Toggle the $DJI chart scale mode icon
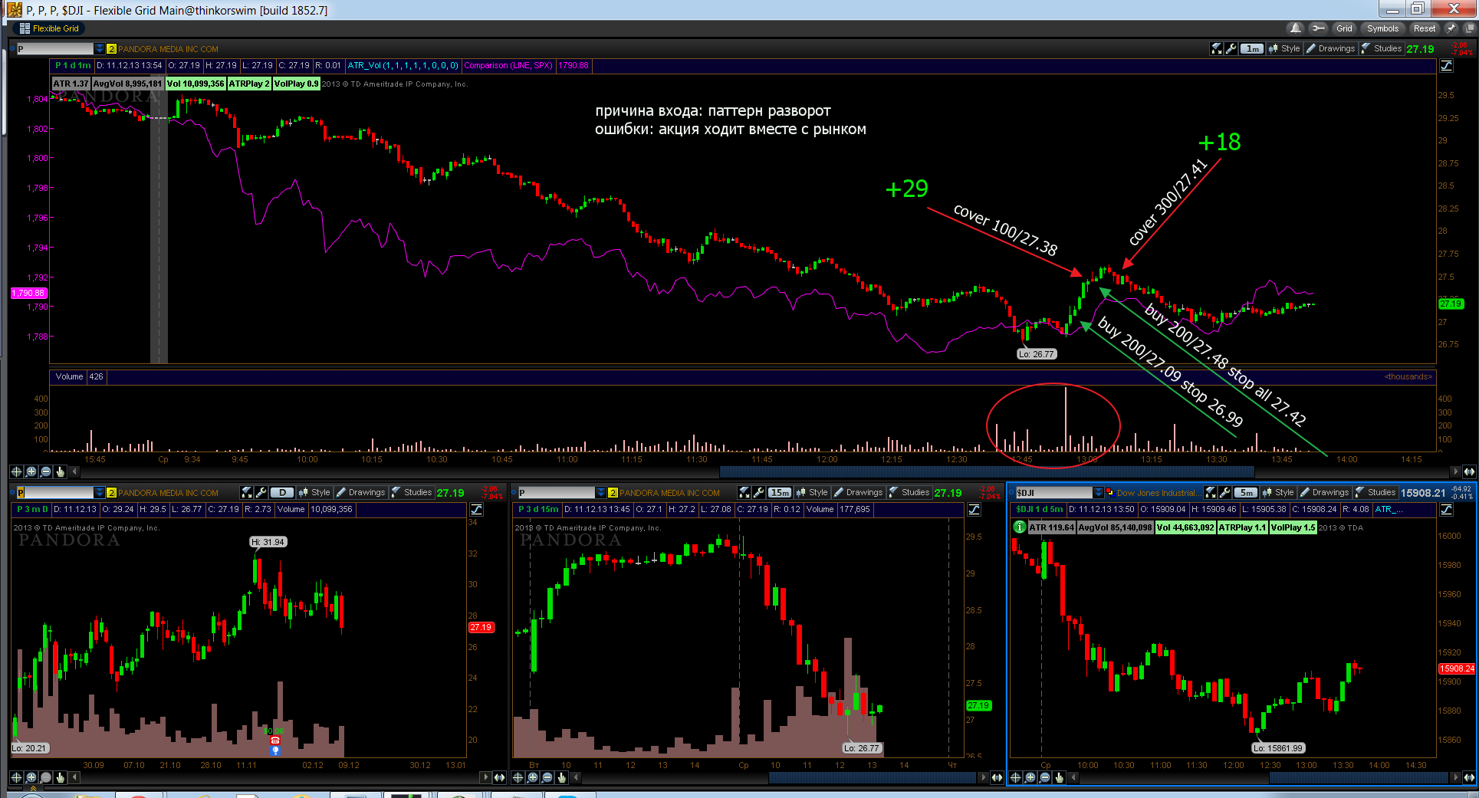 [x=1446, y=510]
